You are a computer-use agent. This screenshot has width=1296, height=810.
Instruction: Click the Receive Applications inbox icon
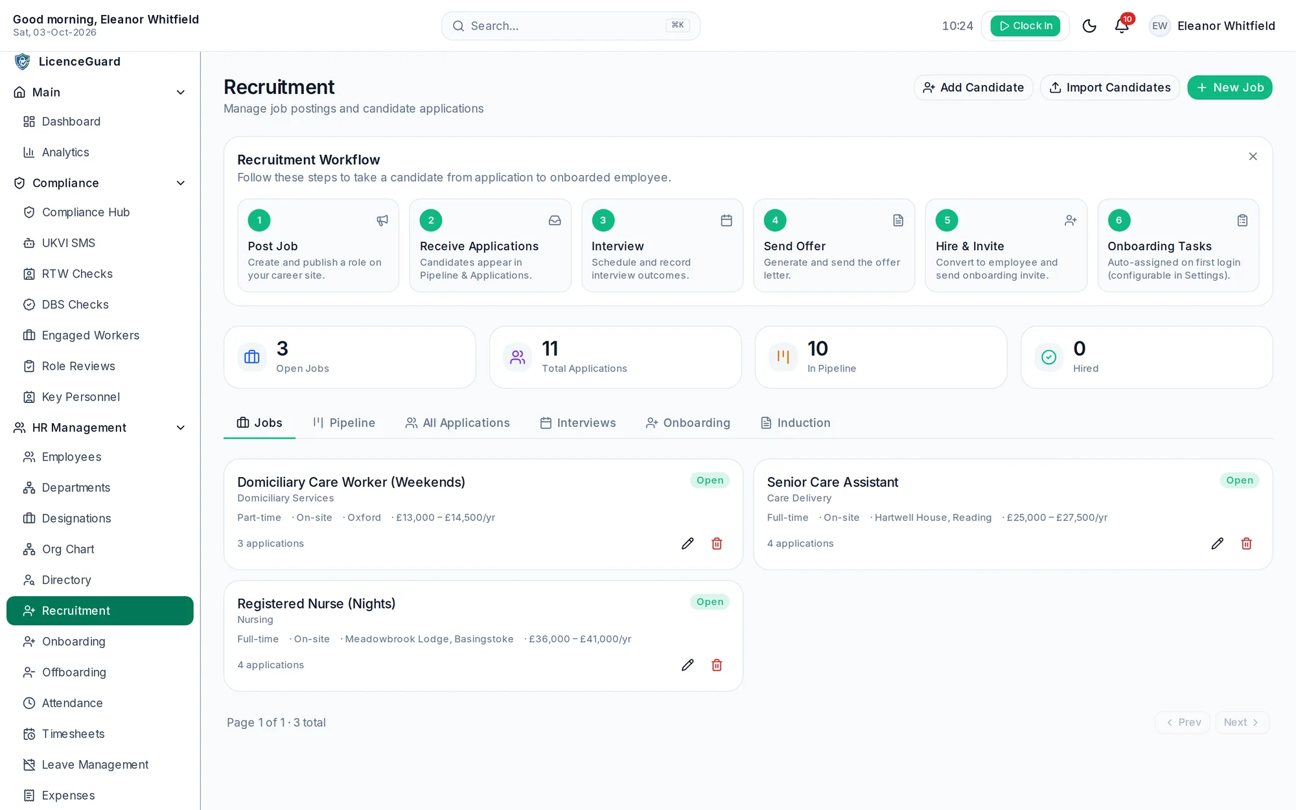[555, 220]
